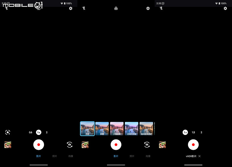
Task: Select 2 zoom on screen with 0.6 option
Action: (47, 132)
